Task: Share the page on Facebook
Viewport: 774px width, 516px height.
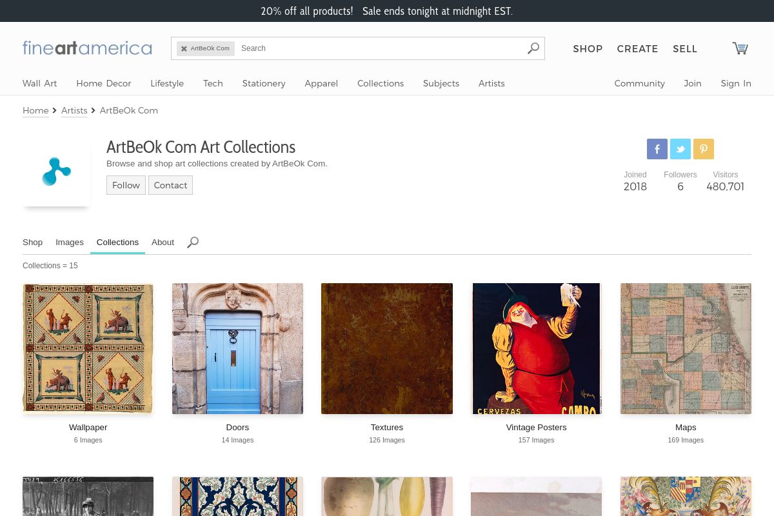Action: click(657, 149)
